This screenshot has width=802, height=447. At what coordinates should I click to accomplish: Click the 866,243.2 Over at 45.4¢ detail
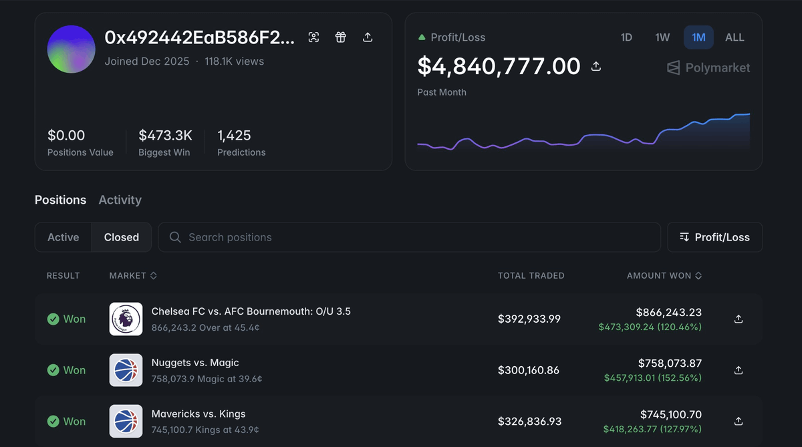206,327
